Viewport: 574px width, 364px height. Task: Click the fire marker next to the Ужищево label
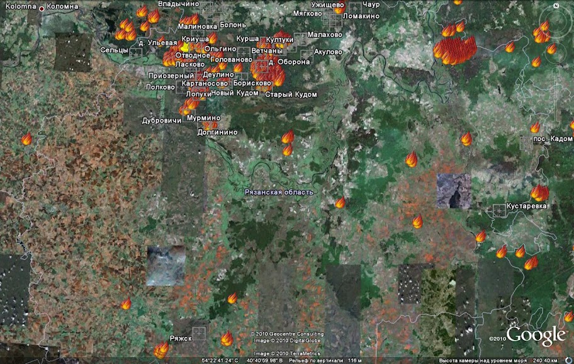click(x=340, y=8)
